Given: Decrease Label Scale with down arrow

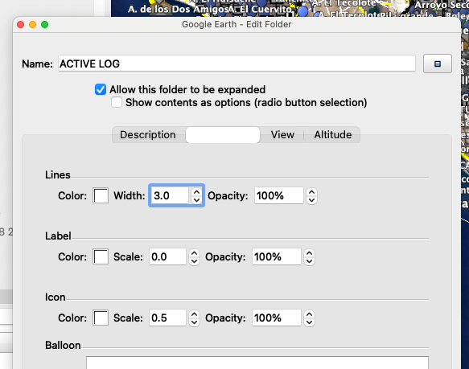Looking at the screenshot, I should point(194,260).
